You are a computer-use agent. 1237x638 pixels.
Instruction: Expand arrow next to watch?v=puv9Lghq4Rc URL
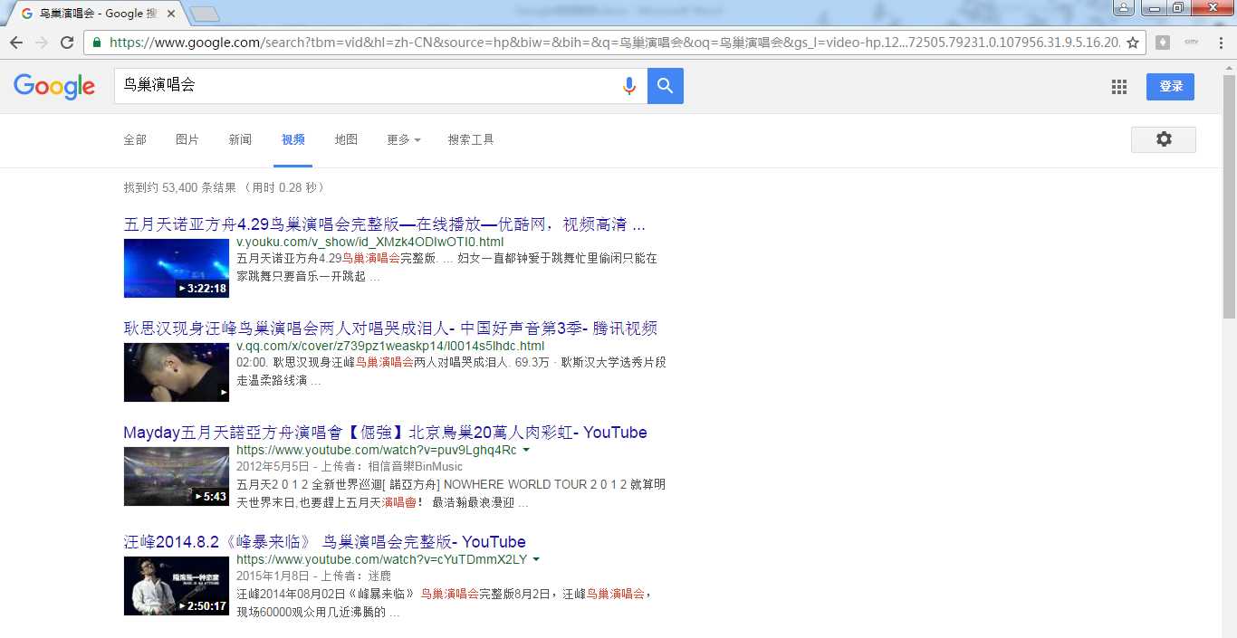tap(526, 451)
